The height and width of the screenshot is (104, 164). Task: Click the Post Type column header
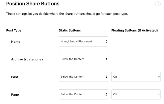14,30
